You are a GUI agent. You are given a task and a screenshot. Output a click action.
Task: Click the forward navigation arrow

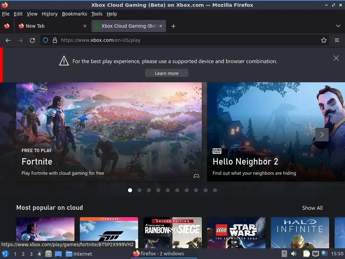tap(20, 40)
